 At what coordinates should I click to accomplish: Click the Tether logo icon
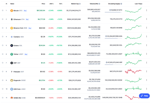point(12,54)
